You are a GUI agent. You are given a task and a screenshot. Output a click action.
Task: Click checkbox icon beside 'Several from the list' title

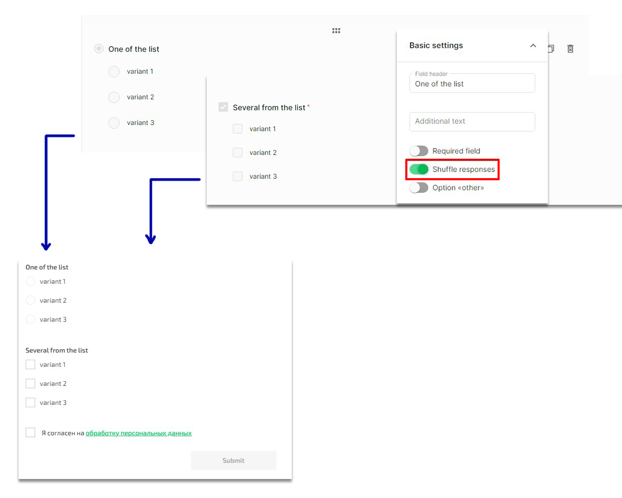point(223,107)
